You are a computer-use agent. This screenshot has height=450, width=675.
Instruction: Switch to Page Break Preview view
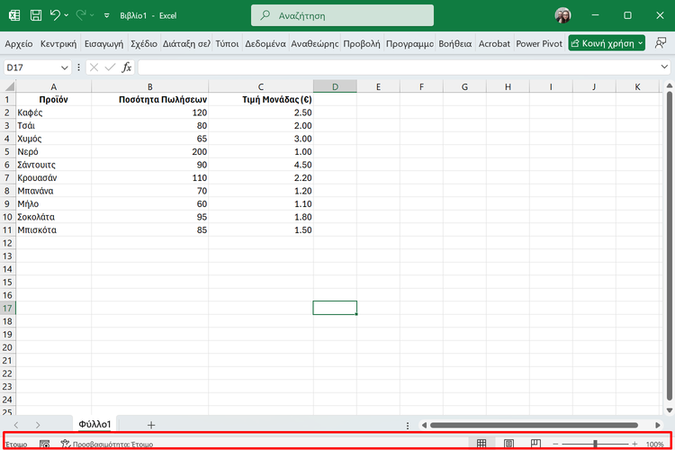coord(535,444)
